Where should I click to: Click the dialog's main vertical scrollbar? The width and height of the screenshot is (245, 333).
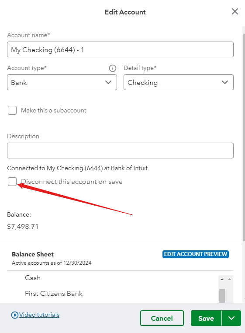[x=244, y=136]
